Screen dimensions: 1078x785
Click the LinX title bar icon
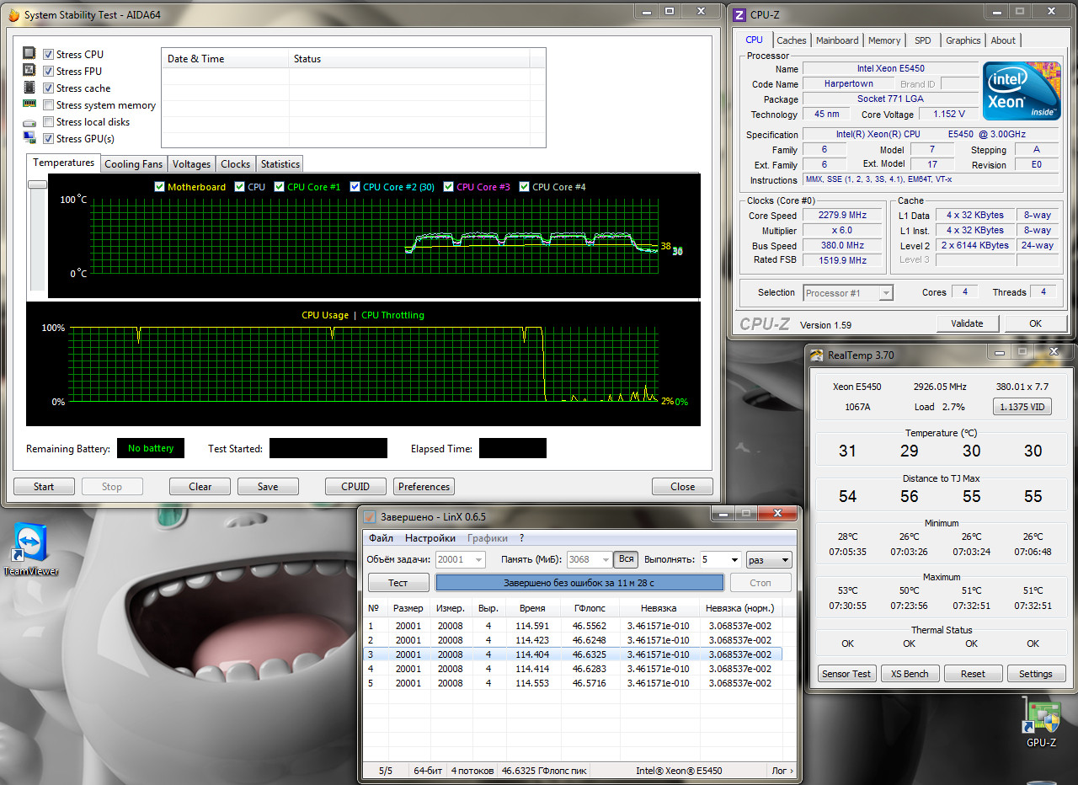click(x=369, y=516)
